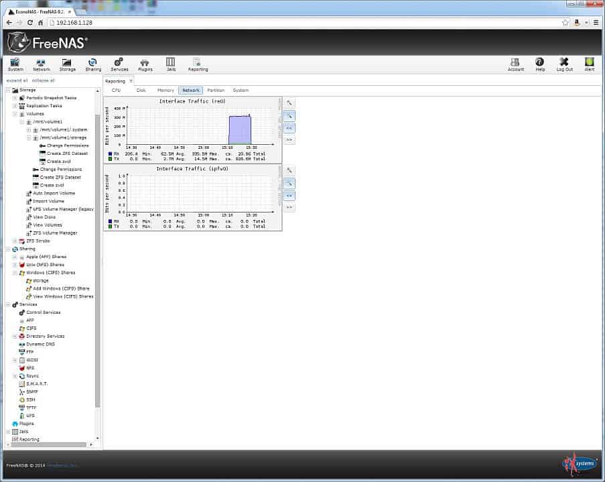Open the browser menu button
Screen dimensions: 605x482
[x=596, y=22]
